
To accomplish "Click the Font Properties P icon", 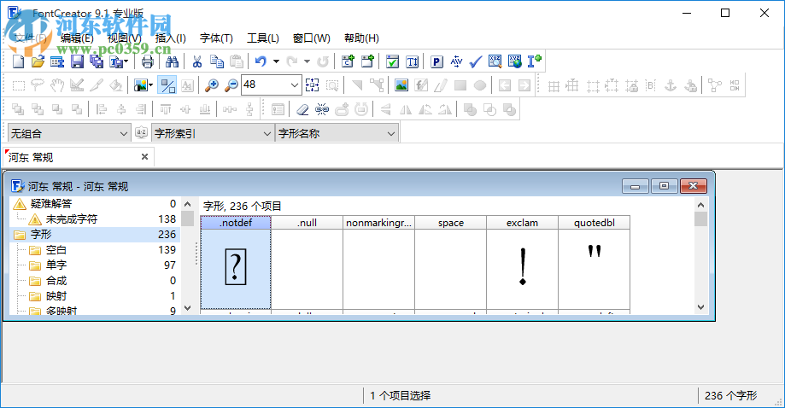I will click(x=436, y=61).
